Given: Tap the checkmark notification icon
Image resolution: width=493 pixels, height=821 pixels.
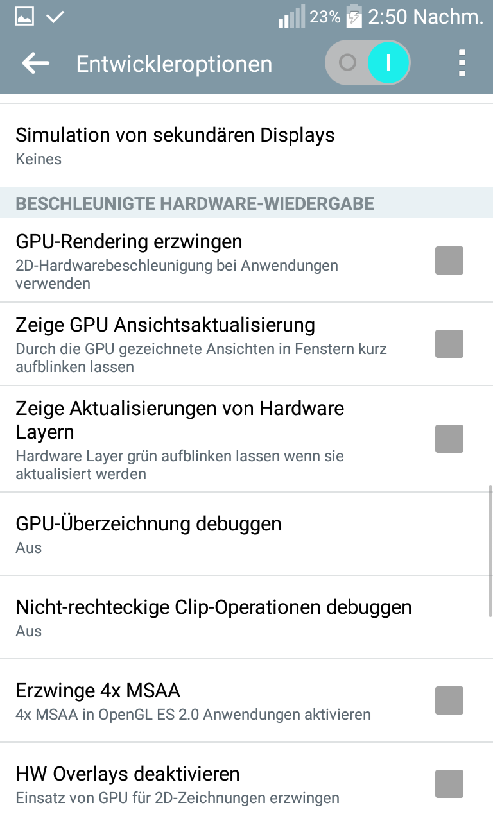Looking at the screenshot, I should point(55,17).
